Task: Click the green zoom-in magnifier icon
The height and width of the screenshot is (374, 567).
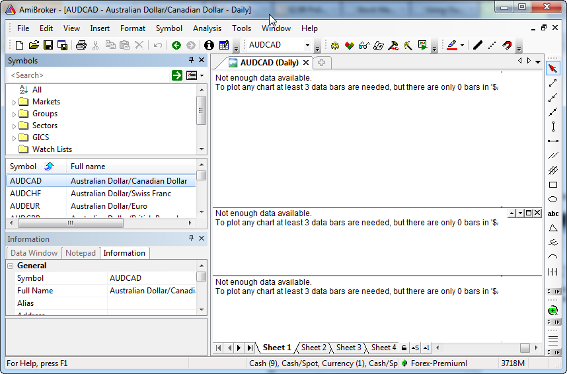Action: tap(552, 311)
